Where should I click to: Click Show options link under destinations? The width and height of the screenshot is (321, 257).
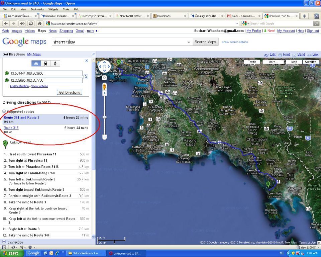click(39, 86)
